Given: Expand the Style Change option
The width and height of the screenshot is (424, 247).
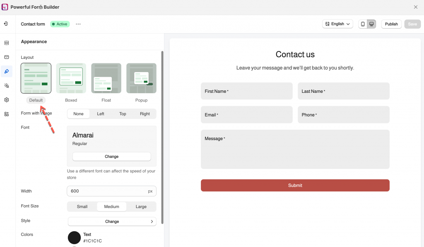Looking at the screenshot, I should click(x=112, y=221).
